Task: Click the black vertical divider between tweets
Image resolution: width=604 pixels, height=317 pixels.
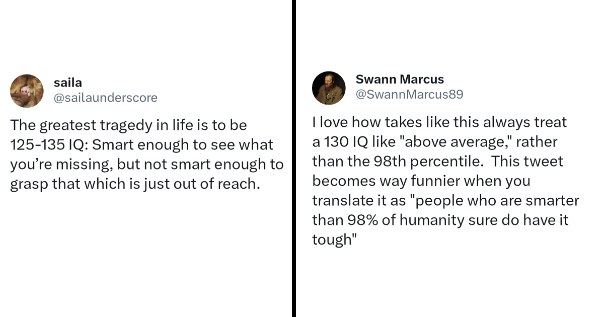Action: coord(293,158)
